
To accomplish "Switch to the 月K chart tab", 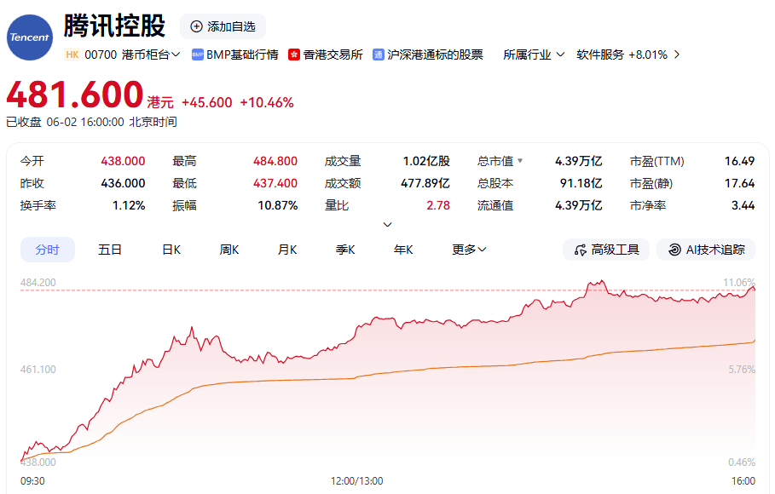I will click(x=287, y=250).
